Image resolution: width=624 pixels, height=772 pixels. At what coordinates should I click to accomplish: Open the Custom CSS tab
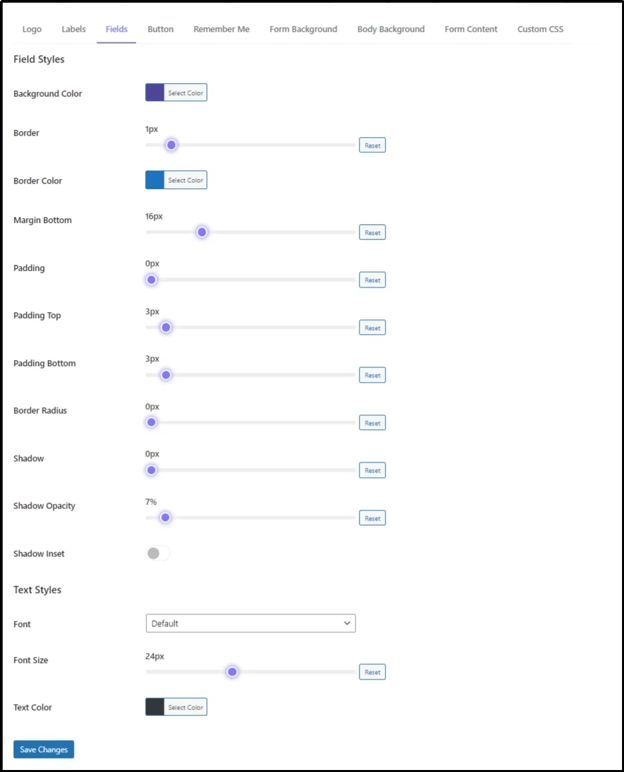pos(539,29)
